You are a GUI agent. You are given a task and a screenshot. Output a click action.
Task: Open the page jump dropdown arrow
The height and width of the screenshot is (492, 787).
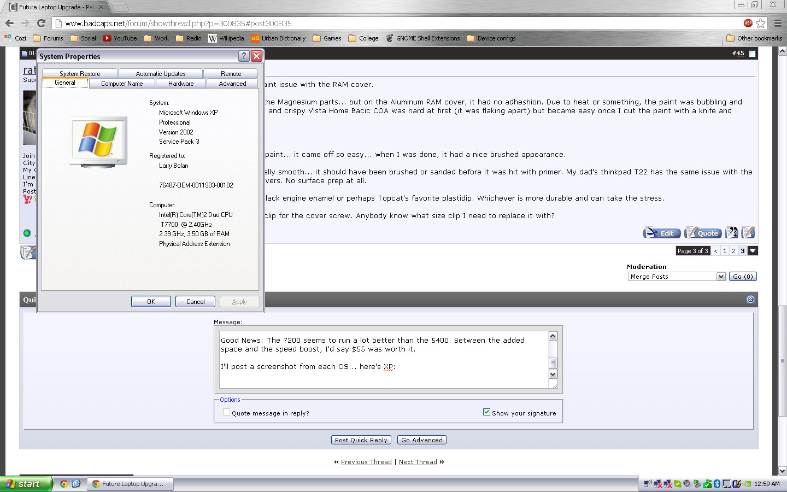coord(753,251)
